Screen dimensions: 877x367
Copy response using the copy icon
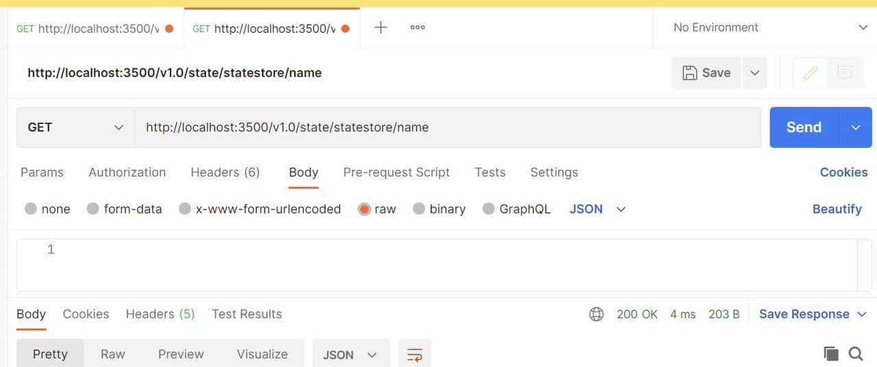[x=831, y=353]
